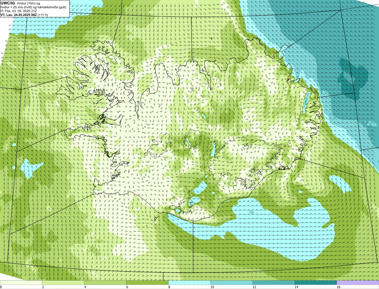Select the 6–8 m/s darker green color segment
The height and width of the screenshot is (289, 379).
(x=147, y=282)
